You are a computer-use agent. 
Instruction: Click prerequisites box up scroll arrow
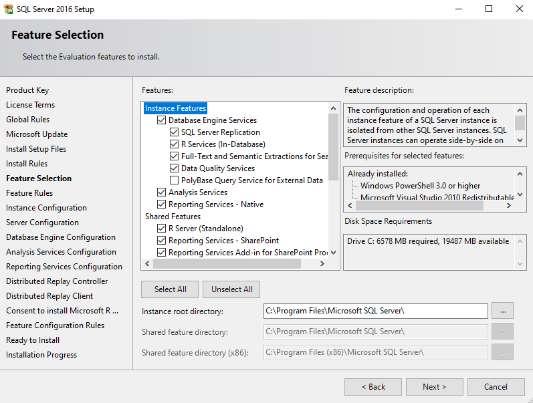[x=520, y=174]
